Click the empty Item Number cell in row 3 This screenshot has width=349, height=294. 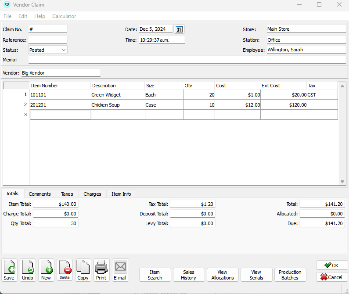[60, 115]
